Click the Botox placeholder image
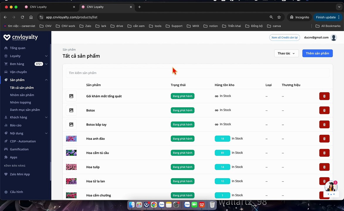This screenshot has width=344, height=211. pyautogui.click(x=71, y=110)
